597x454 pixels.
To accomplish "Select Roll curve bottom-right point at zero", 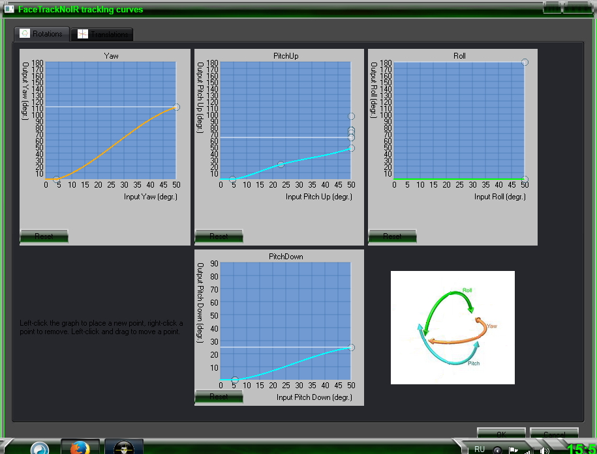I will (x=525, y=179).
